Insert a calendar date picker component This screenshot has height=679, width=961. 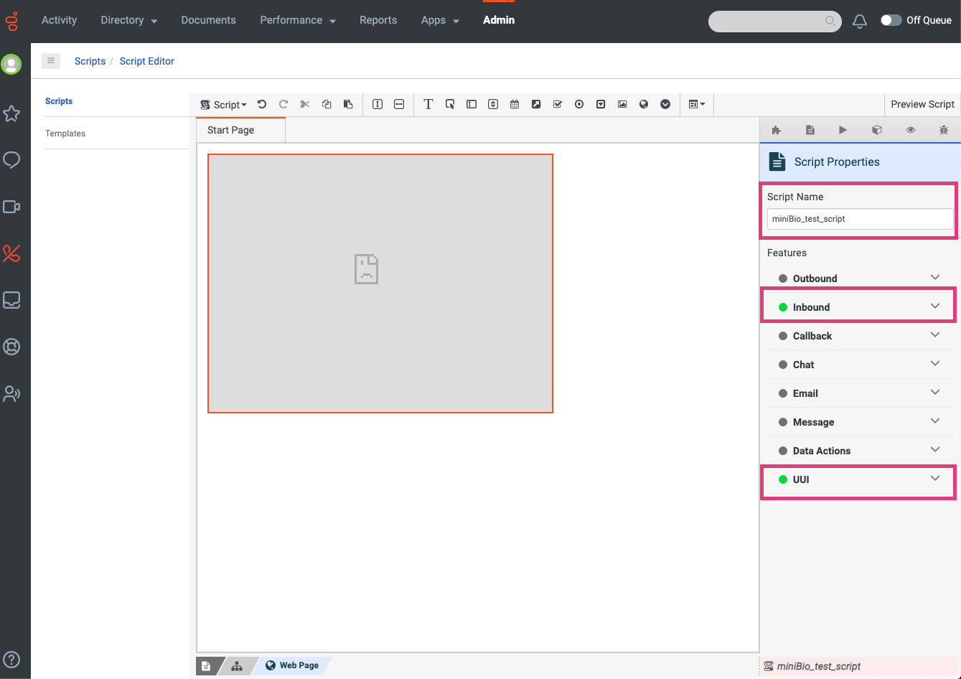tap(515, 104)
